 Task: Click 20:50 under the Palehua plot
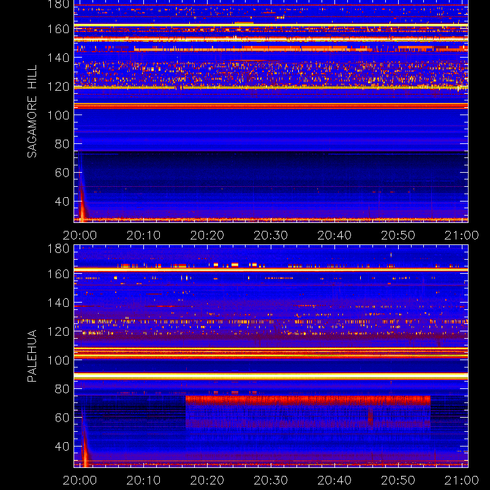(398, 480)
